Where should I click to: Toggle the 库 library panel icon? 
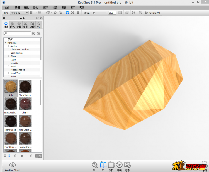pos(103,166)
